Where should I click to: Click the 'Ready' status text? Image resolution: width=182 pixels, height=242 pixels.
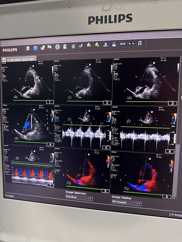[x=9, y=195]
